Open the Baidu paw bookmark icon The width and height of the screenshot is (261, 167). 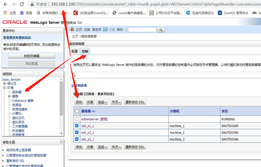coord(22,13)
